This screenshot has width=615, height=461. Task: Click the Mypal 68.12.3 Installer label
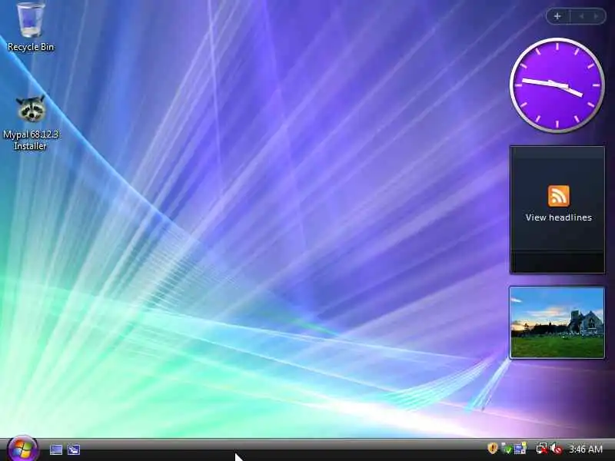[x=31, y=140]
